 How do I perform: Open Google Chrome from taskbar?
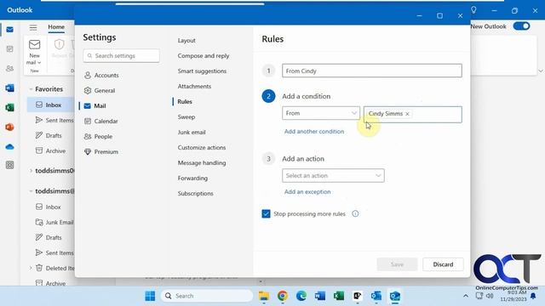[x=283, y=296]
